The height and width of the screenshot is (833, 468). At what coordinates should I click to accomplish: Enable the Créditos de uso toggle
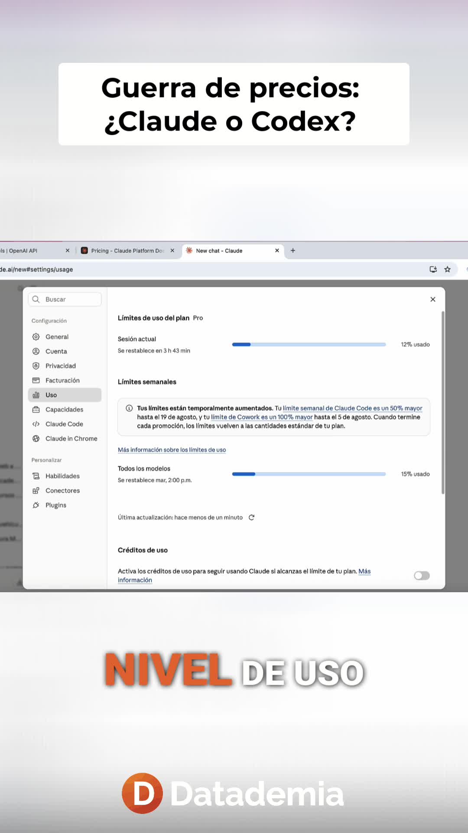tap(422, 576)
